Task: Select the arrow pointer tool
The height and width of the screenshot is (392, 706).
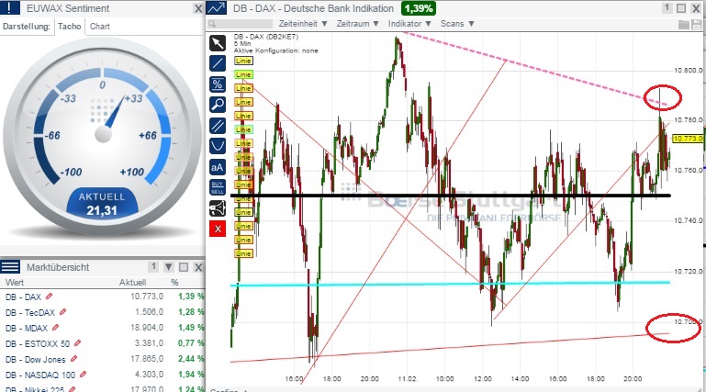Action: [x=218, y=43]
